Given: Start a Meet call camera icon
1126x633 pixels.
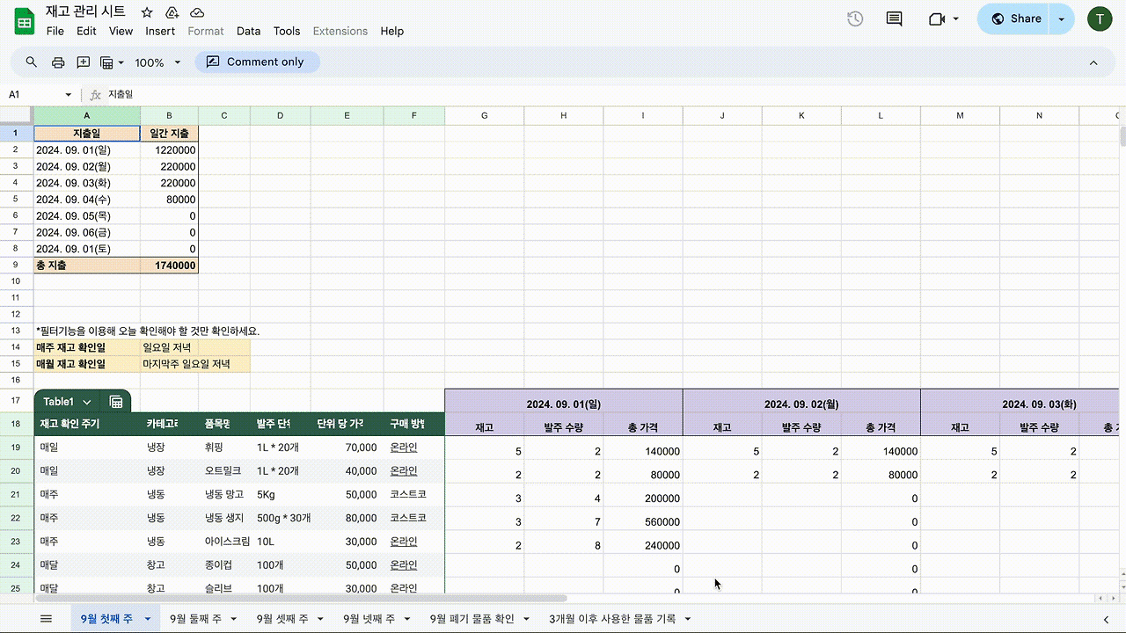Looking at the screenshot, I should (936, 19).
